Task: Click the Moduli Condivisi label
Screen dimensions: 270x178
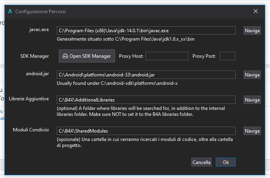Action: (x=31, y=130)
